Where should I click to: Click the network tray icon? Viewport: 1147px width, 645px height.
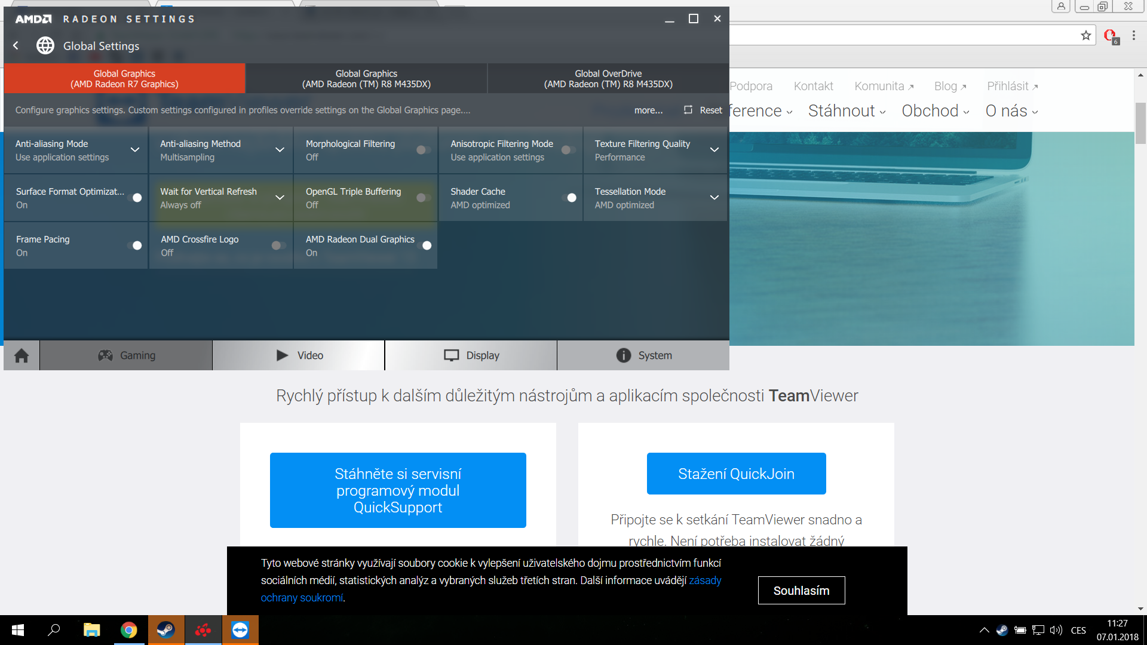(1038, 630)
